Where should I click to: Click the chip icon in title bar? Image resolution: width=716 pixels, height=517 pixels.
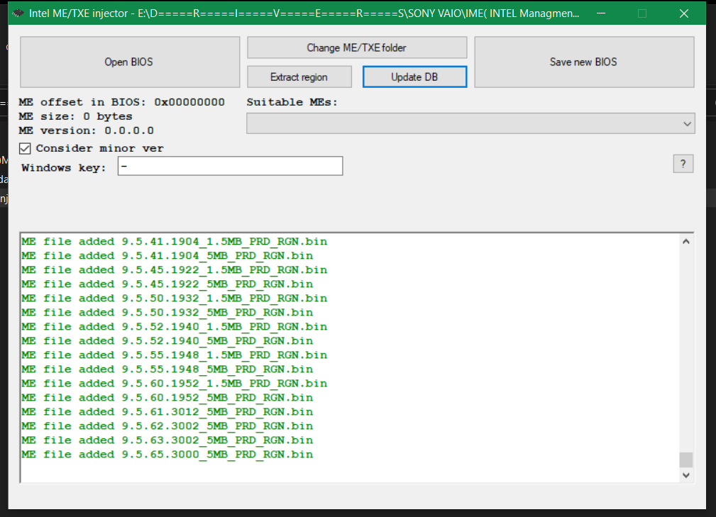point(18,13)
